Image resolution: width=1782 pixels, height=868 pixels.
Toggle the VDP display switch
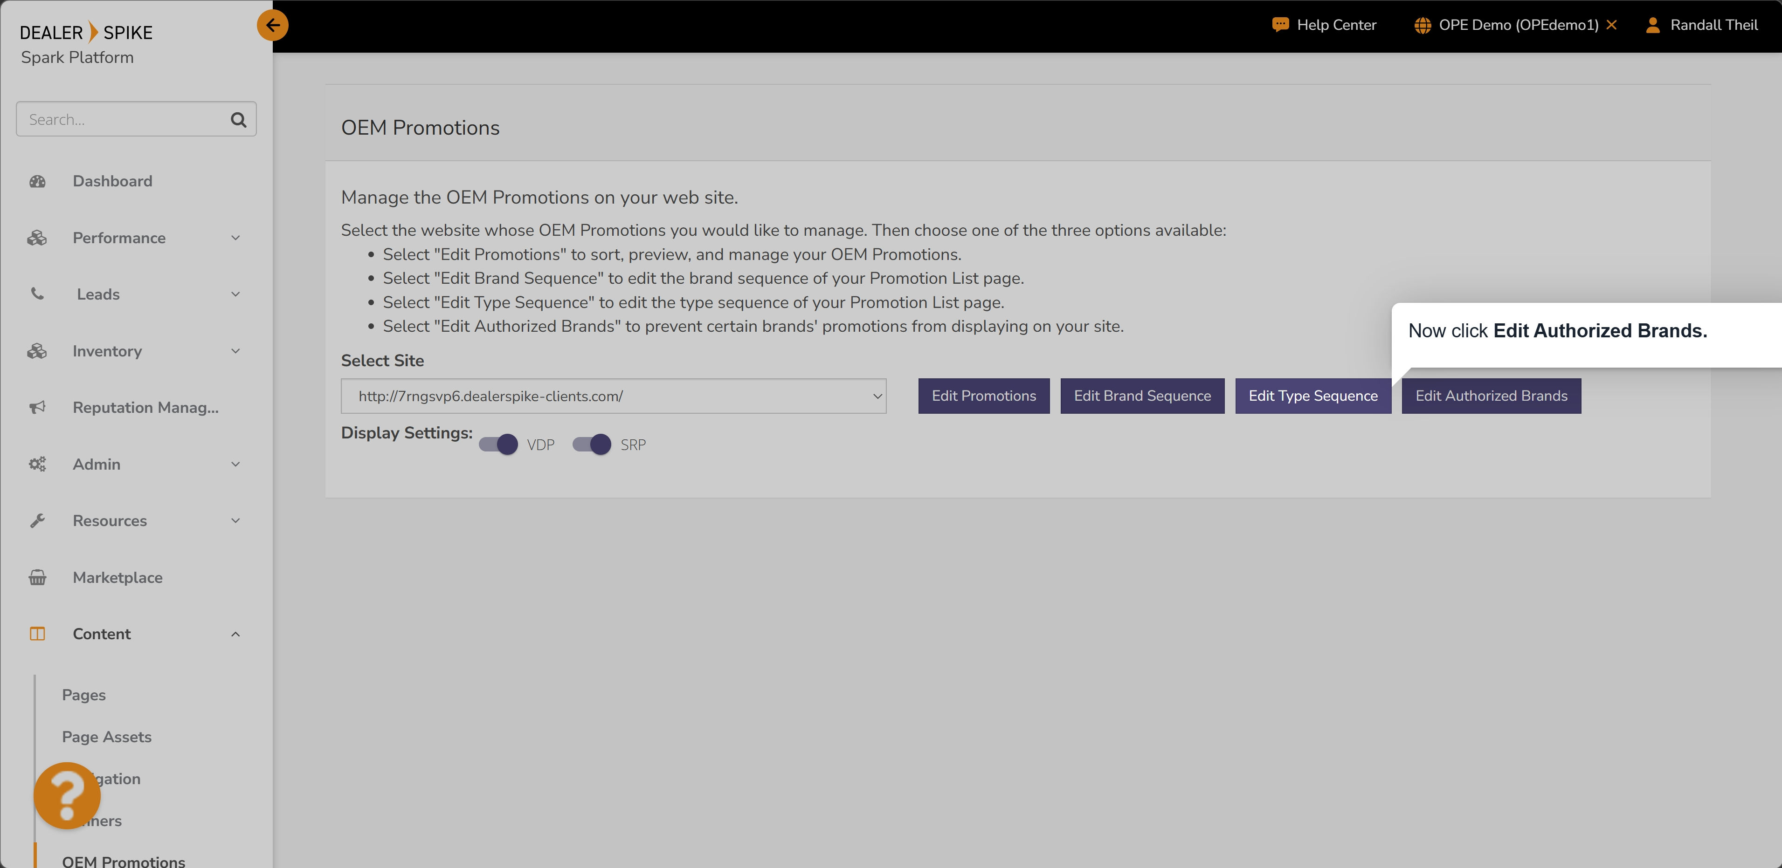(x=498, y=444)
